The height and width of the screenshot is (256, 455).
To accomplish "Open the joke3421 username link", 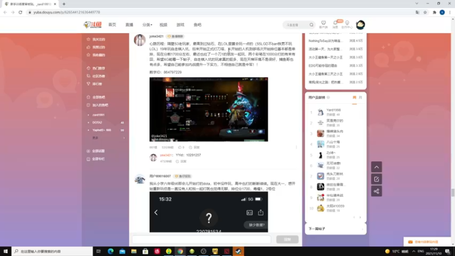I will pyautogui.click(x=156, y=36).
